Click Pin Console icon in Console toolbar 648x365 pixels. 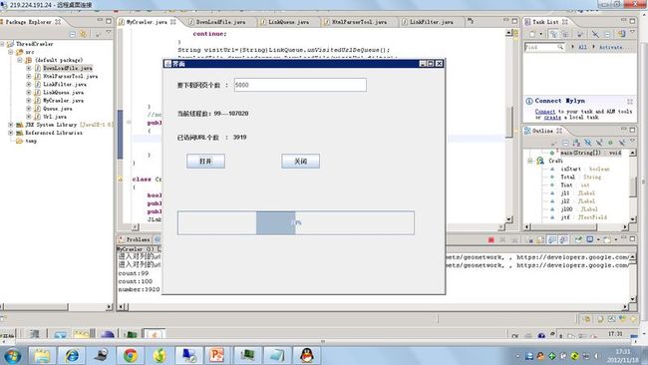pyautogui.click(x=578, y=239)
